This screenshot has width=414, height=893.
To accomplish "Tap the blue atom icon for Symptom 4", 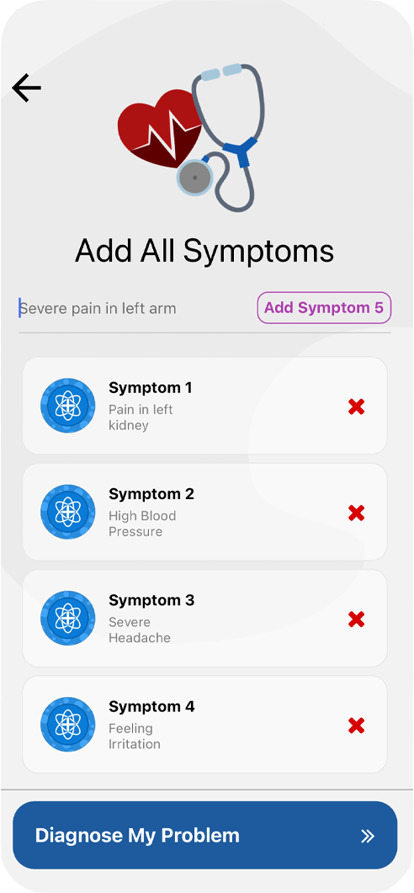I will point(68,725).
